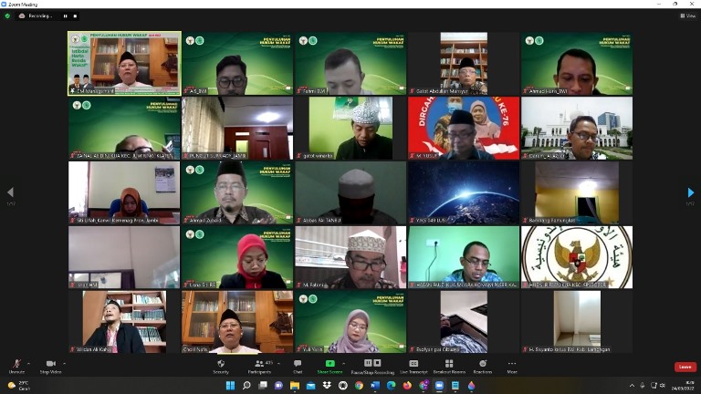Select the gatot winarto video tile
The width and height of the screenshot is (701, 394).
pyautogui.click(x=350, y=128)
